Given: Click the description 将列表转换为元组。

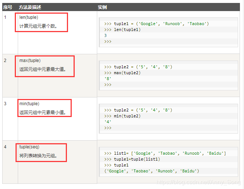Looking at the screenshot, I should pyautogui.click(x=38, y=155).
